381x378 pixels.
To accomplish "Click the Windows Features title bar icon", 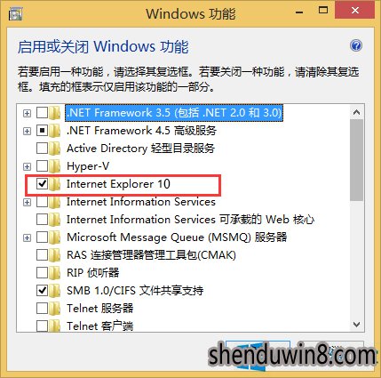I will pyautogui.click(x=15, y=14).
